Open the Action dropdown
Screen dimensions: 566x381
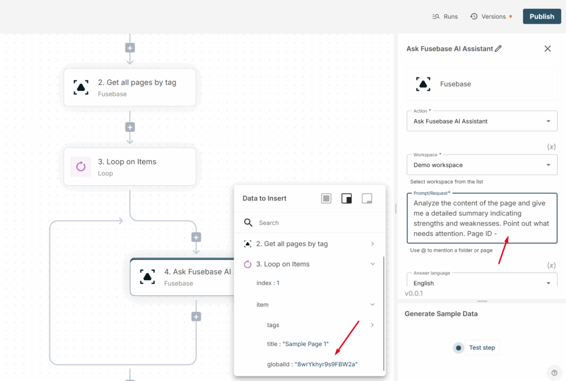tap(481, 121)
